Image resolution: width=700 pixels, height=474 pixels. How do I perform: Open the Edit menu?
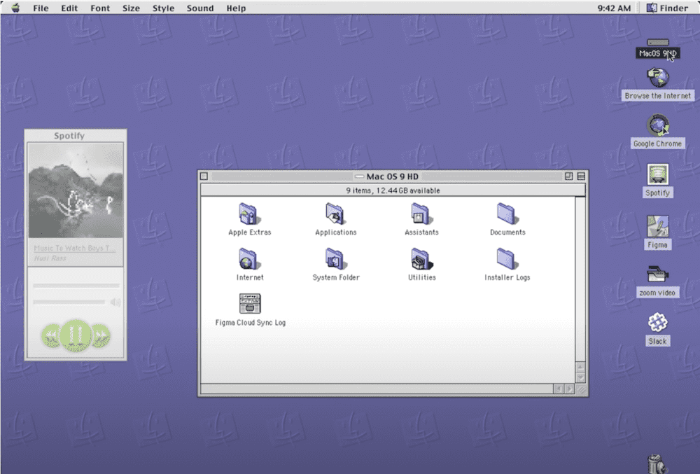69,8
